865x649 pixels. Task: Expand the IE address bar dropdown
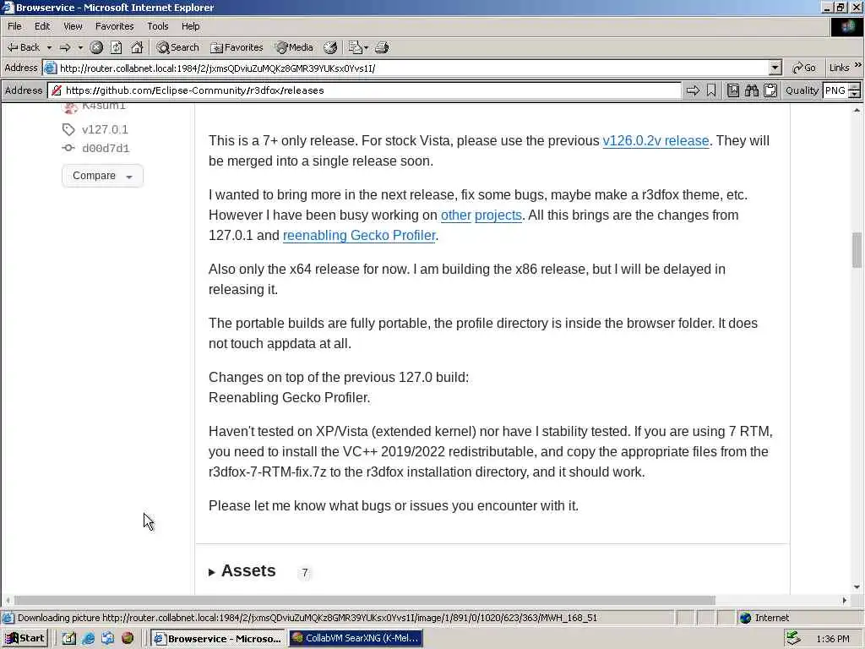[775, 68]
